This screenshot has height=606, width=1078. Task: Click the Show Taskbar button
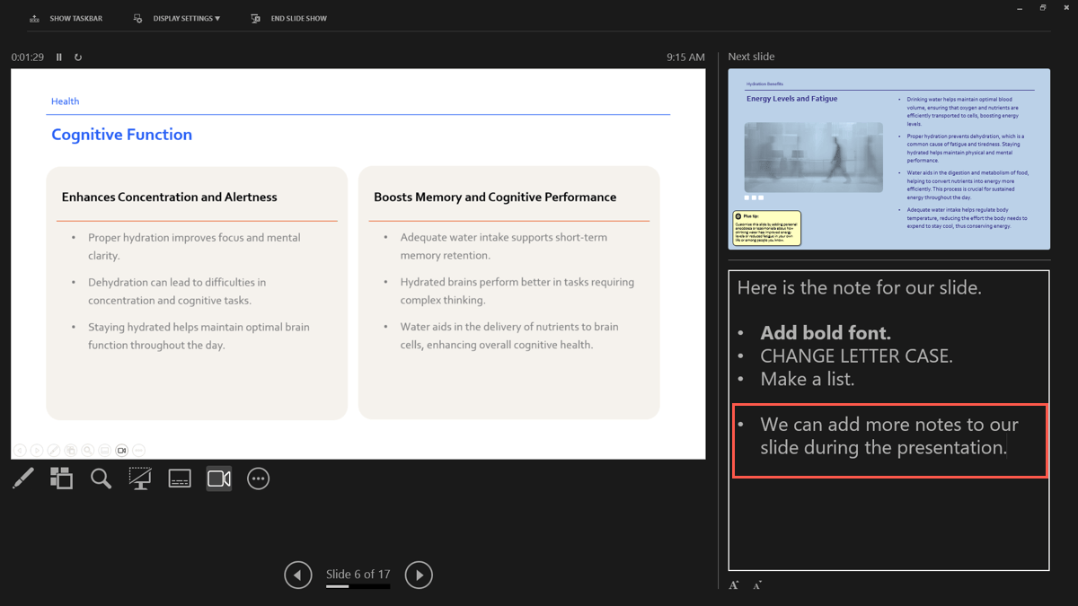66,18
